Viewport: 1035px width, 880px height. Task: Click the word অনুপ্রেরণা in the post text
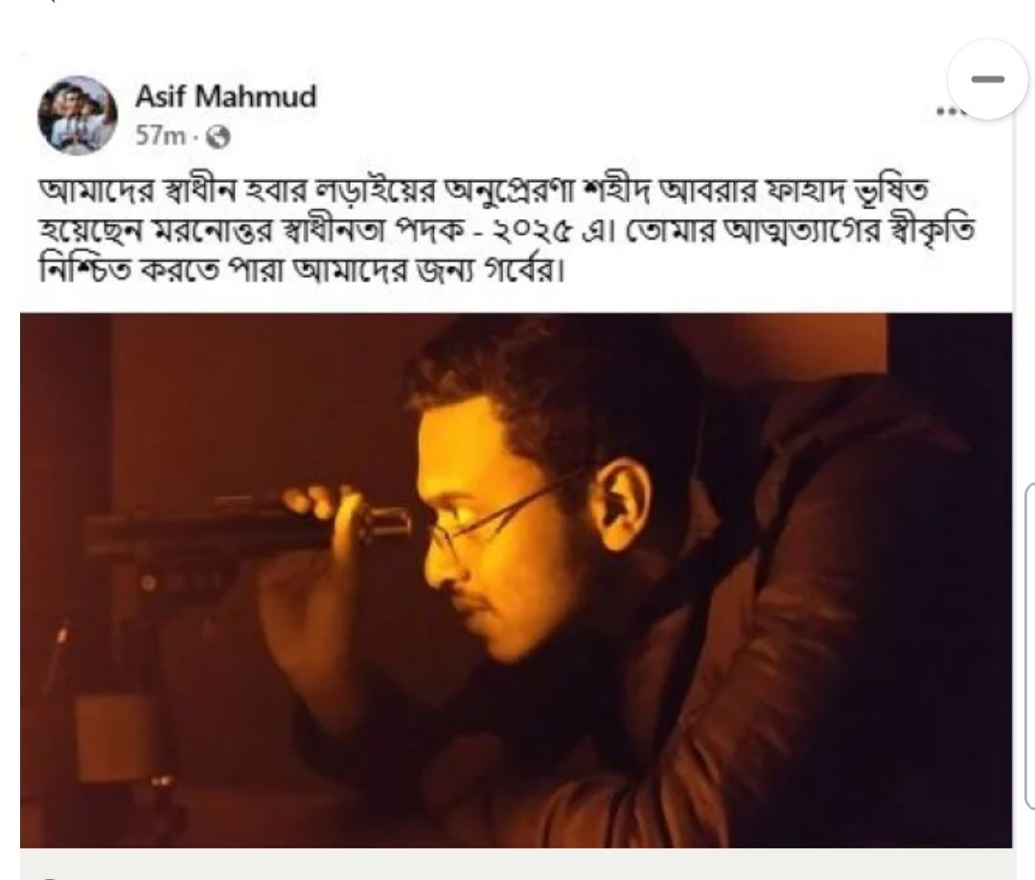click(x=510, y=192)
